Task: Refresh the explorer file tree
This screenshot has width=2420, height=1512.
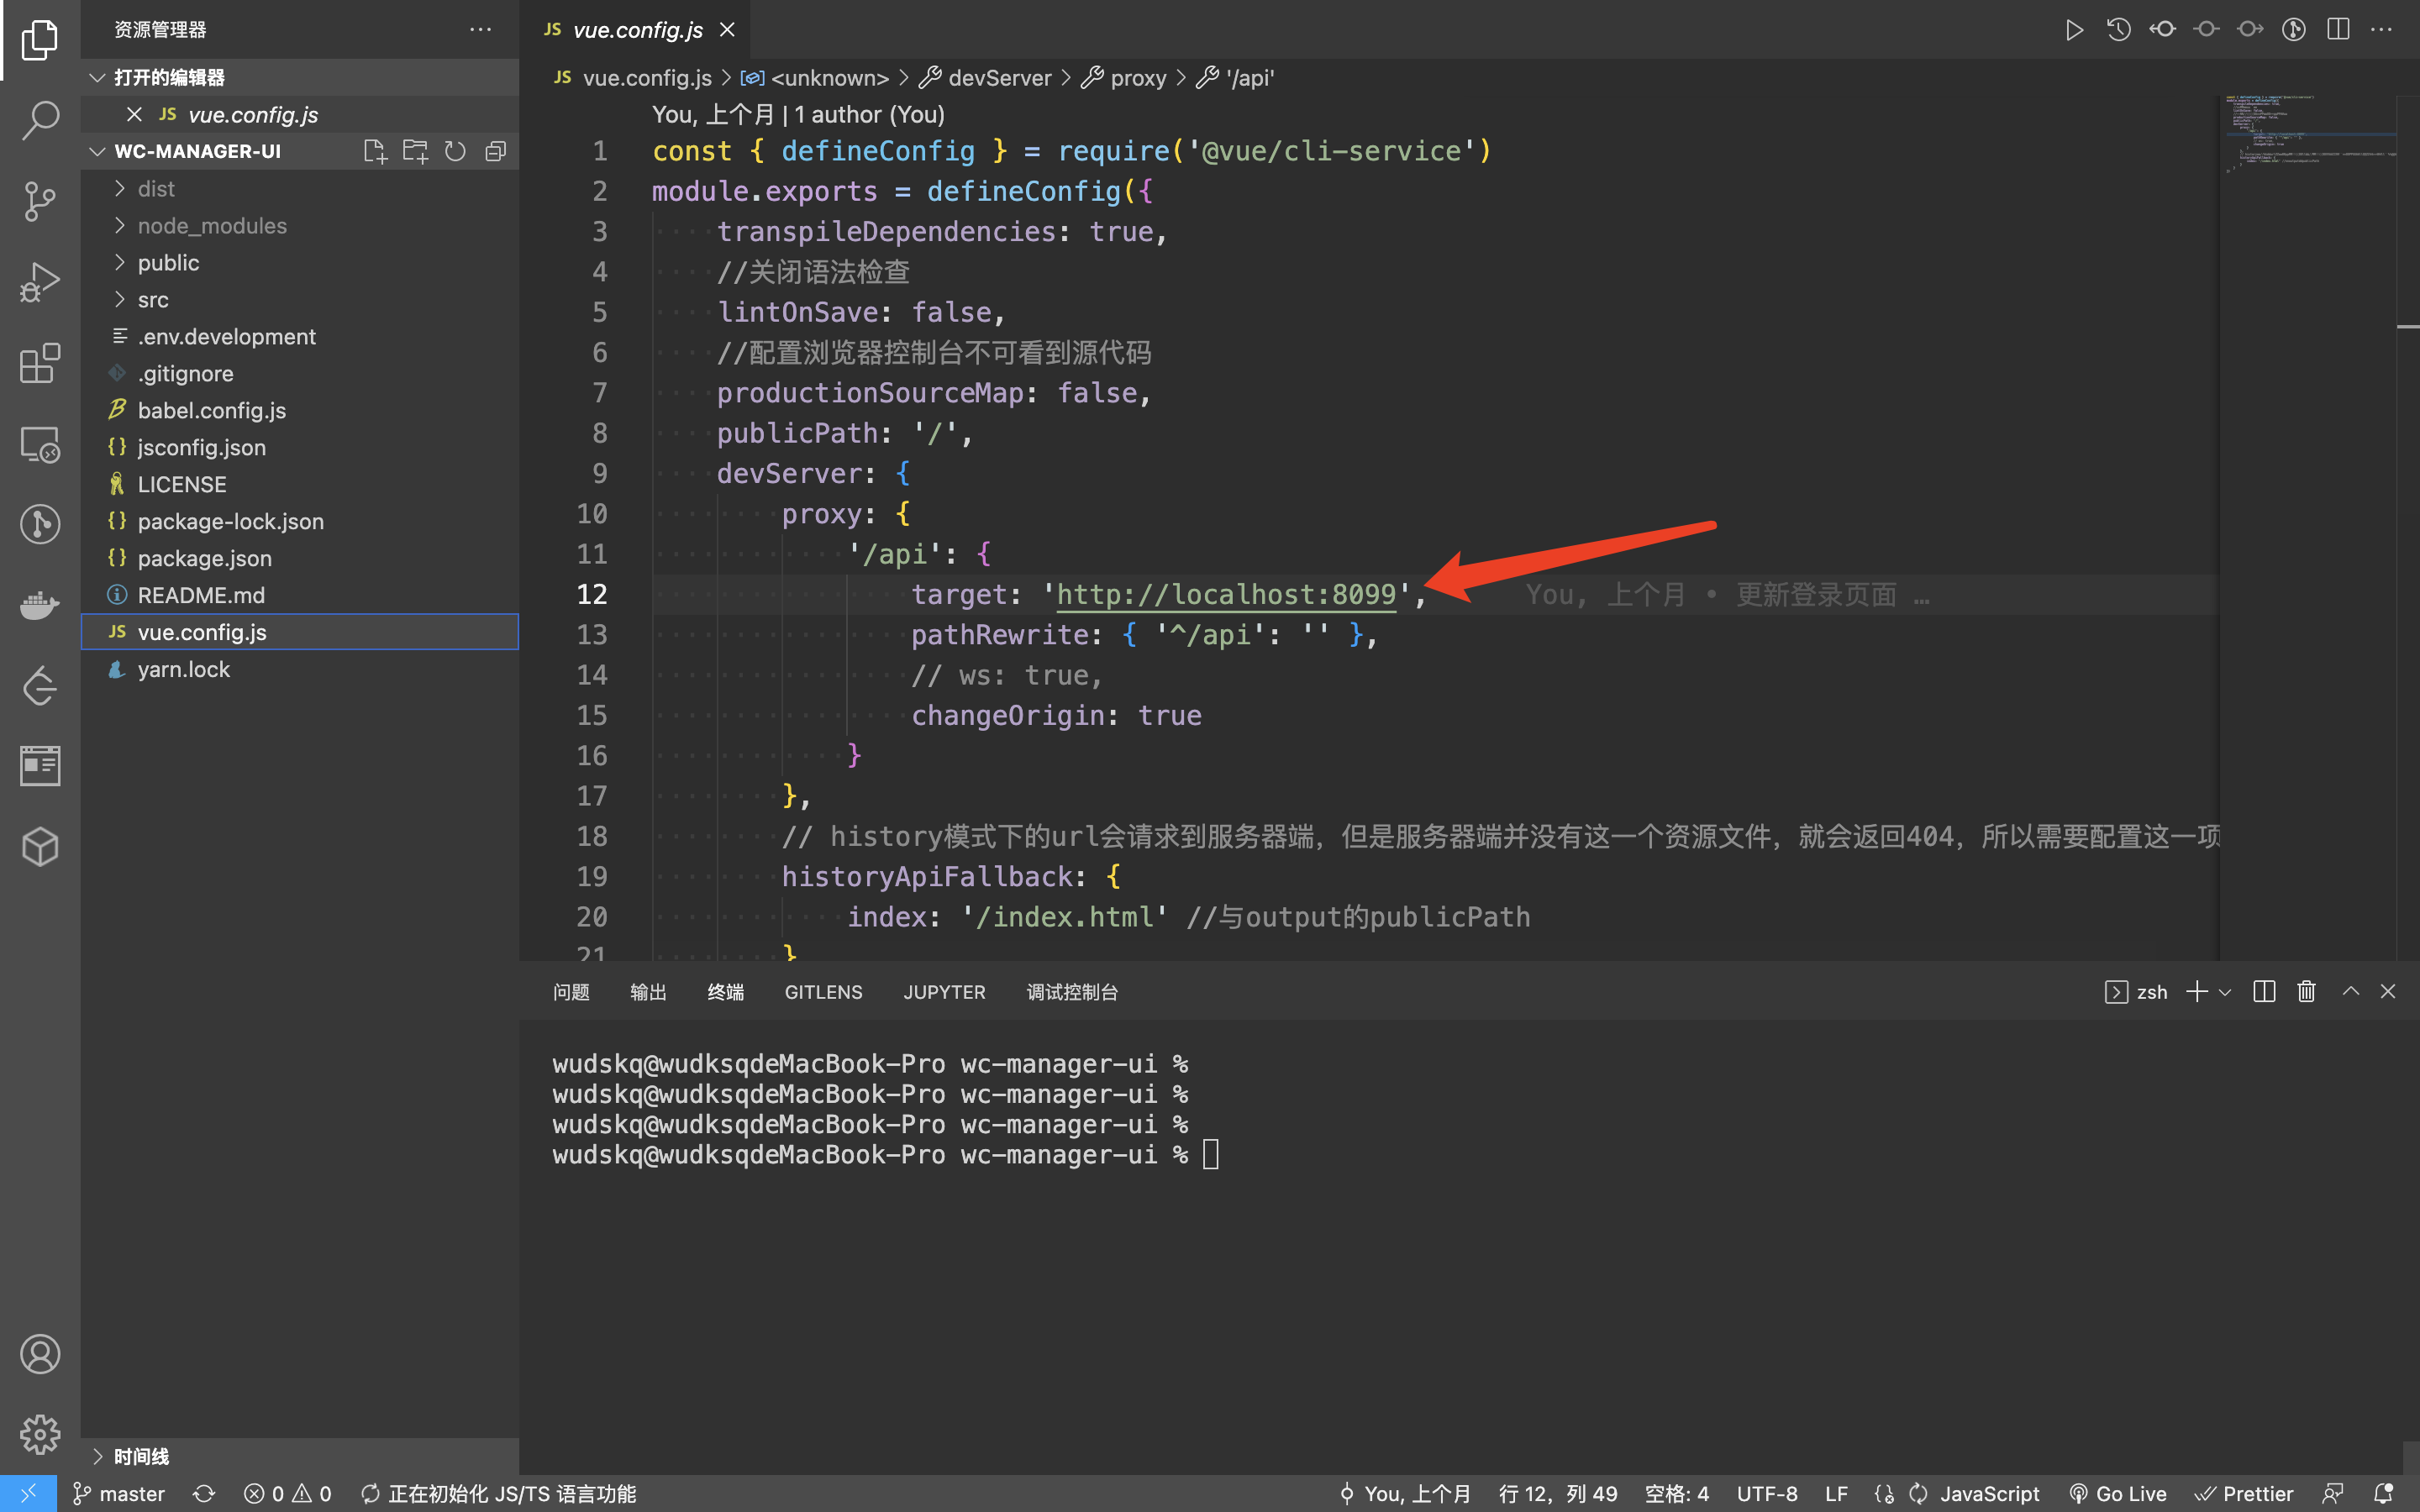Action: (455, 151)
